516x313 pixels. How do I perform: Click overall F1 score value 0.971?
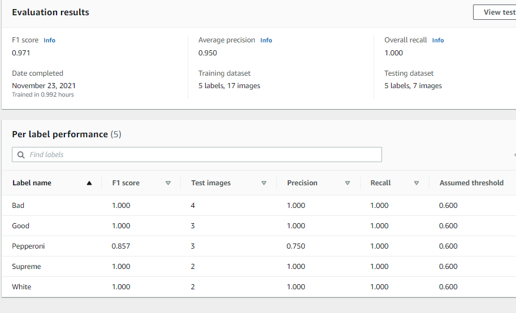[x=21, y=53]
